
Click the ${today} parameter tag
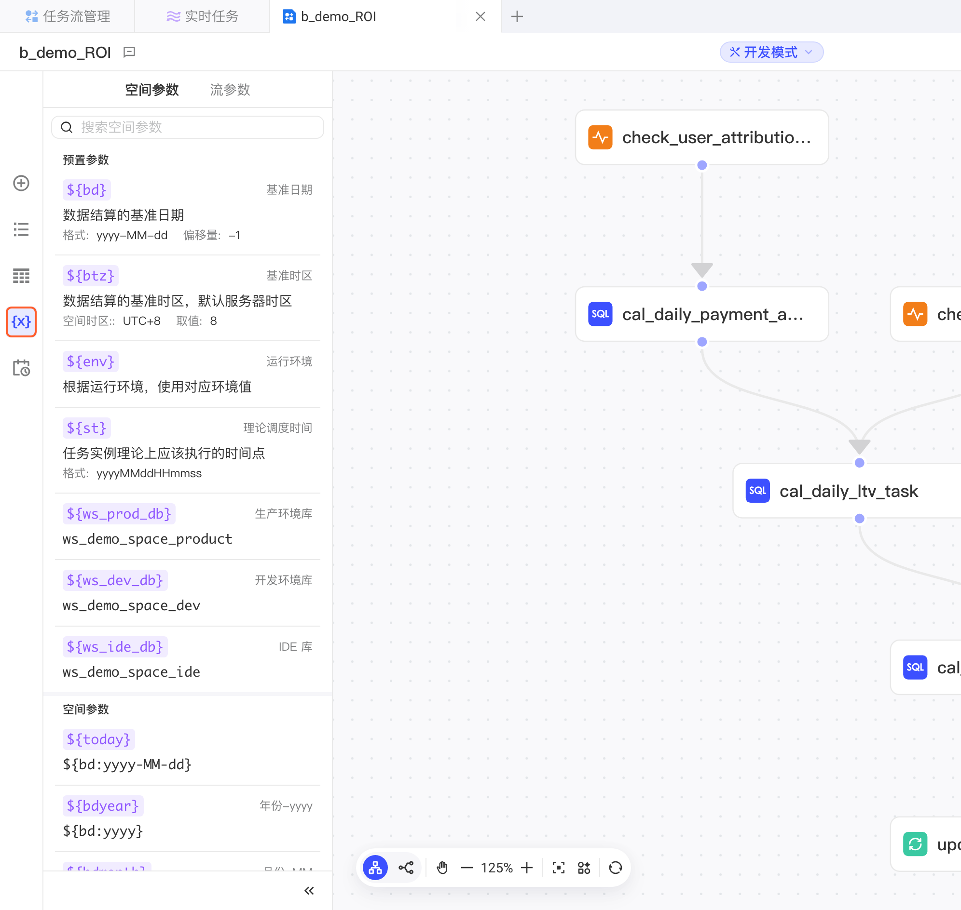(x=98, y=739)
